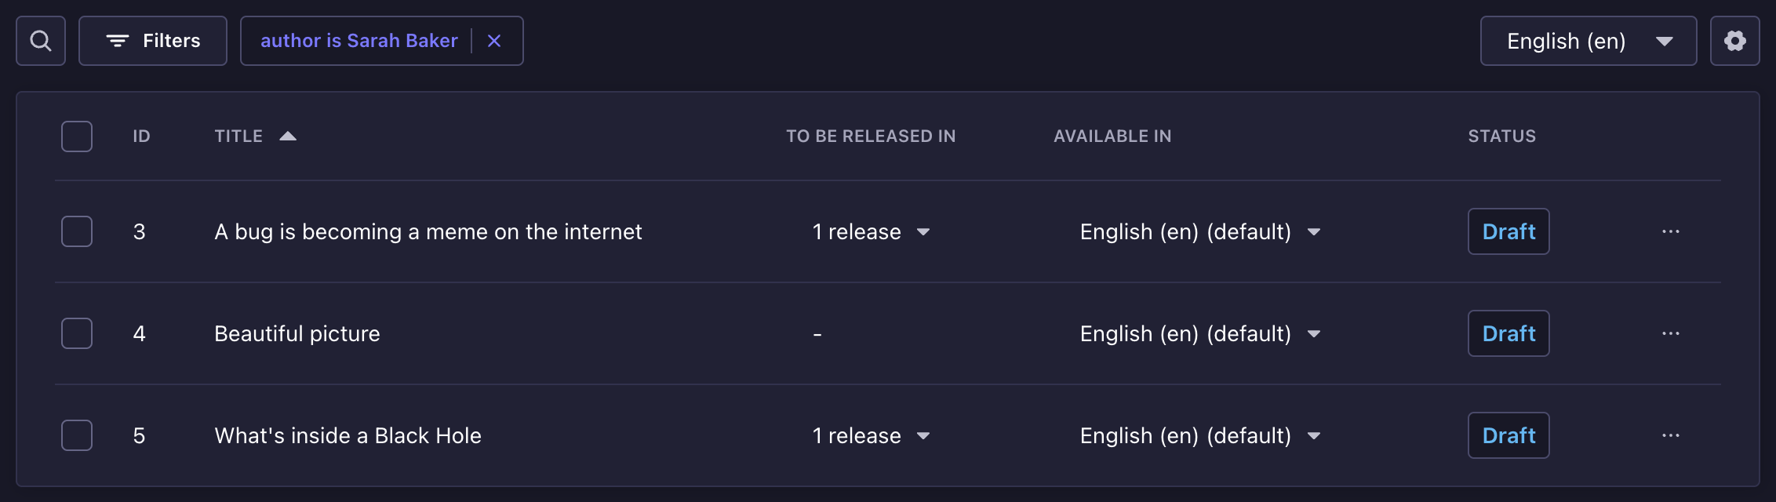Expand 1 release dropdown for bug meme entry
The height and width of the screenshot is (502, 1776).
923,232
